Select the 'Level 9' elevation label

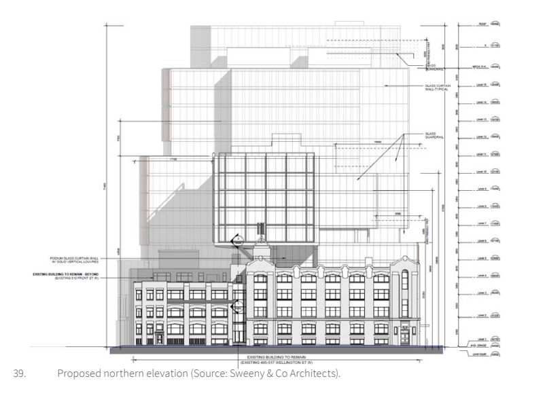click(482, 189)
